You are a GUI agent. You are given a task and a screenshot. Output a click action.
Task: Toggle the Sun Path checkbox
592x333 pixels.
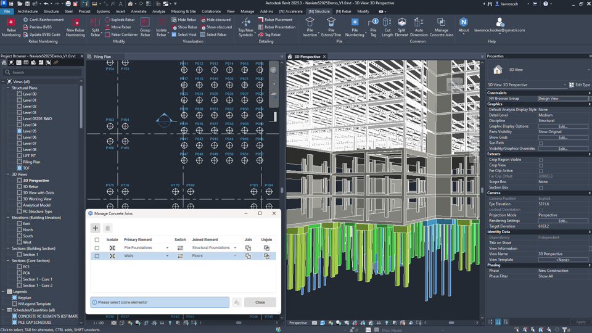click(x=541, y=143)
